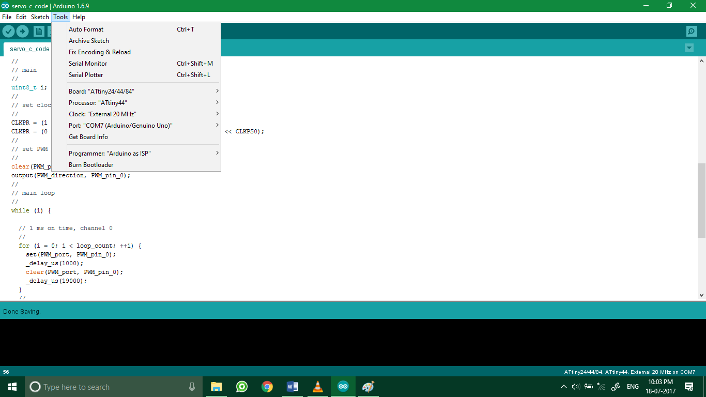Open Serial Monitor from the menu
Viewport: 706px width, 397px height.
pos(136,64)
